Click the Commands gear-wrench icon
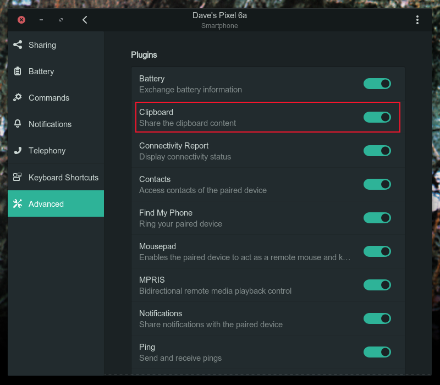This screenshot has height=385, width=440. tap(17, 97)
